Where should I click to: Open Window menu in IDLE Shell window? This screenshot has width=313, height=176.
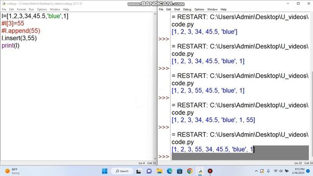coord(212,9)
